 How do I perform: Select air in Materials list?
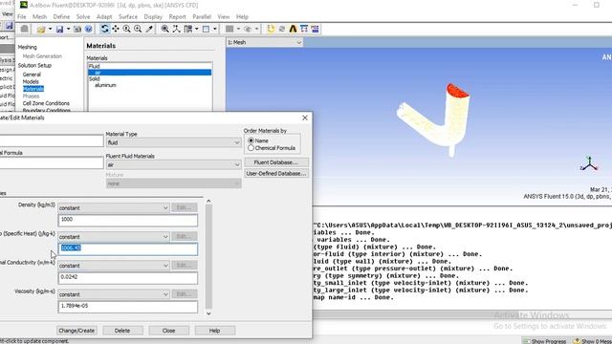pos(150,73)
